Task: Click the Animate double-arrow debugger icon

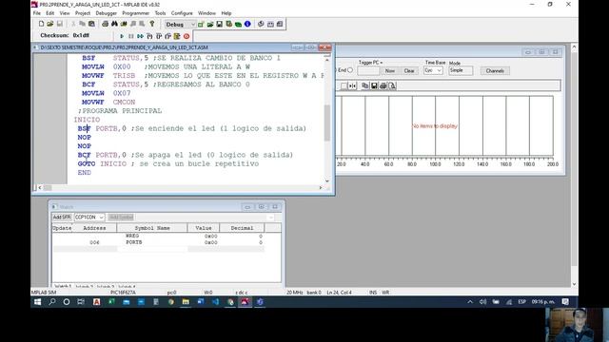Action: coord(140,36)
